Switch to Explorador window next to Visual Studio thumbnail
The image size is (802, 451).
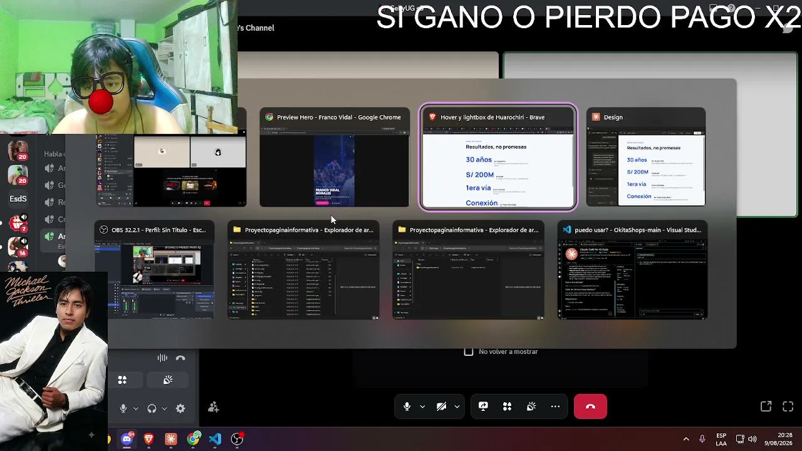[468, 270]
